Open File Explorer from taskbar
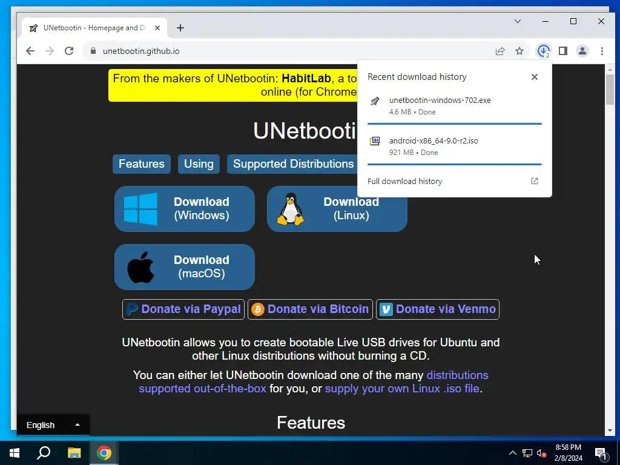 [x=74, y=453]
